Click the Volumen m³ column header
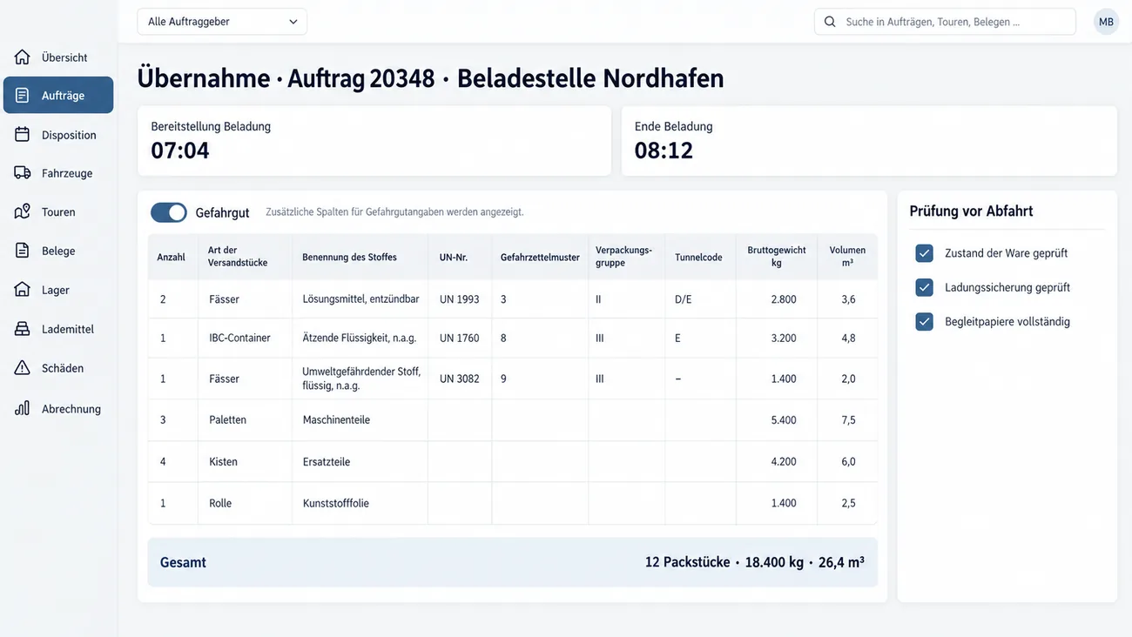The height and width of the screenshot is (637, 1132). (847, 257)
